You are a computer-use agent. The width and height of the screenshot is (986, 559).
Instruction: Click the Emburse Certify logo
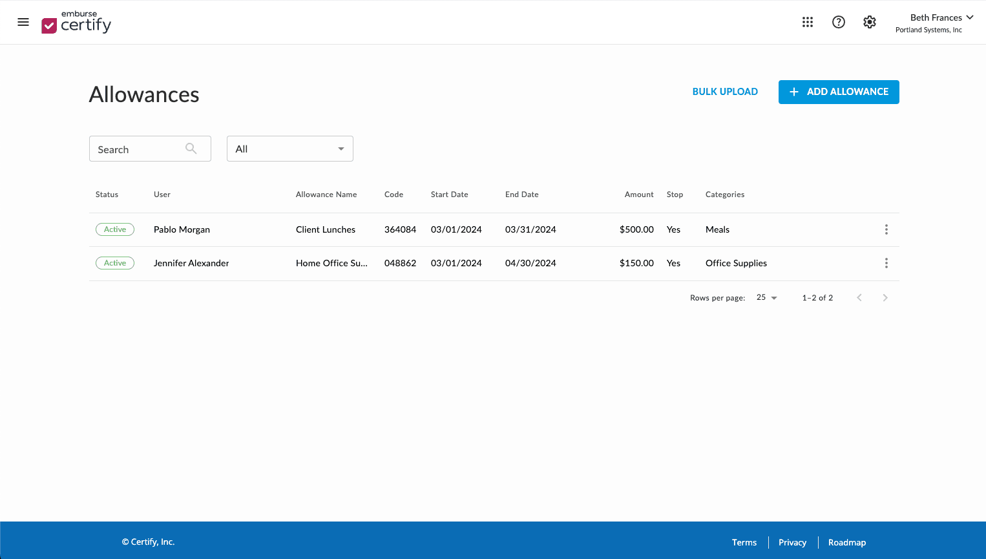[76, 23]
